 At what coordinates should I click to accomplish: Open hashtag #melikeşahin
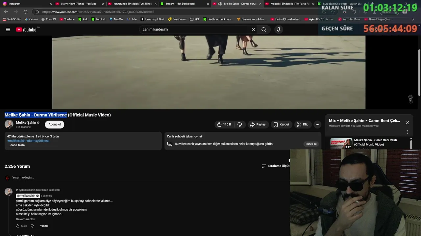click(x=16, y=141)
